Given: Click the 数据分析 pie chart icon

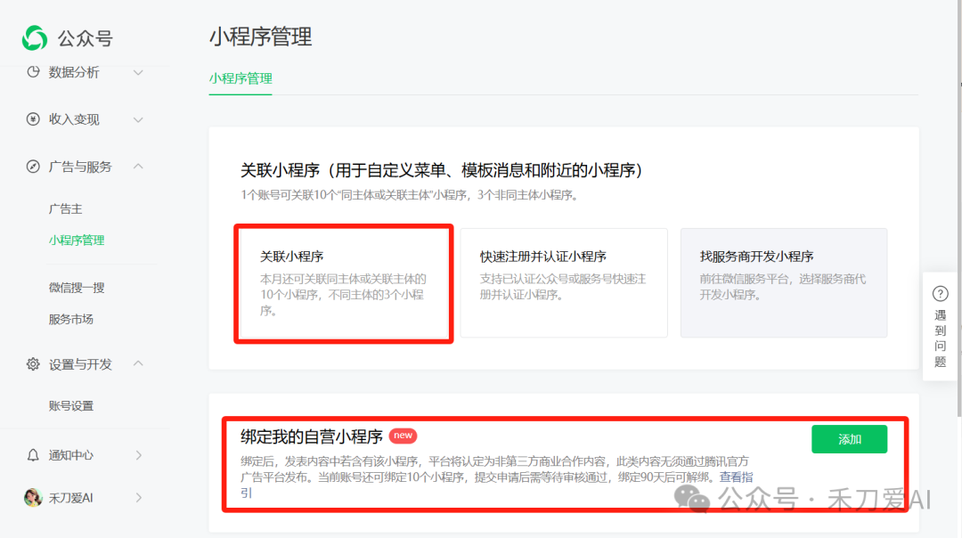Looking at the screenshot, I should pyautogui.click(x=33, y=72).
